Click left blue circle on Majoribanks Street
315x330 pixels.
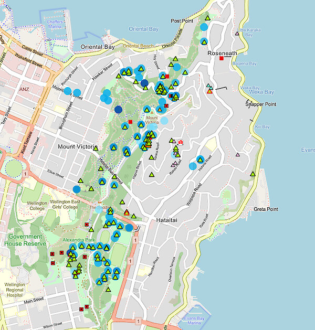click(68, 91)
